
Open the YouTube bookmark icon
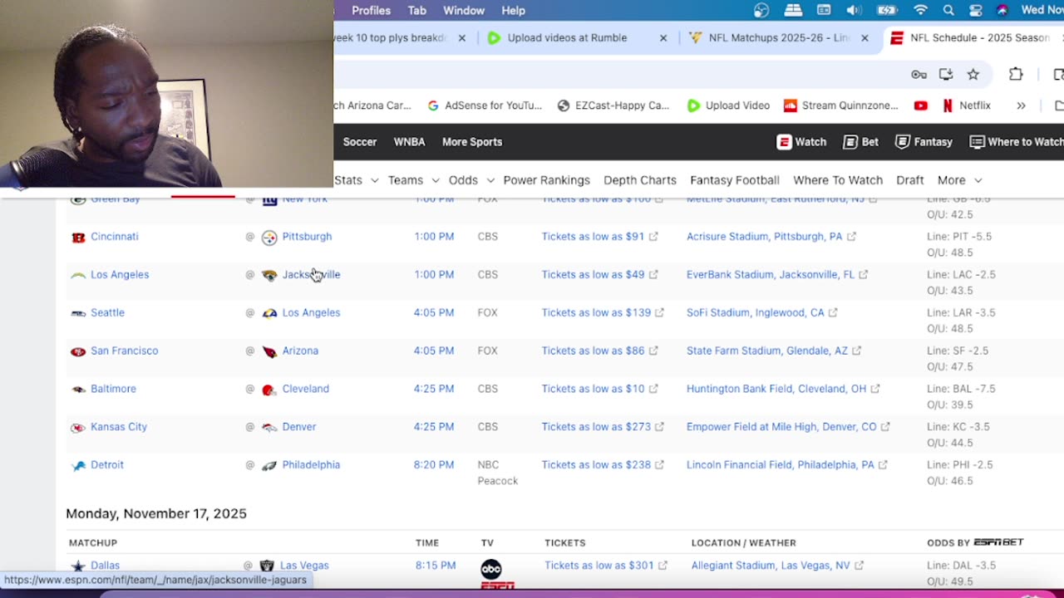(920, 105)
